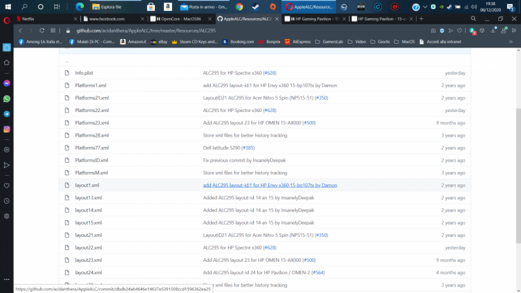The width and height of the screenshot is (521, 293).
Task: Open the heart bookmarks icon in the sidebar
Action: (7, 186)
